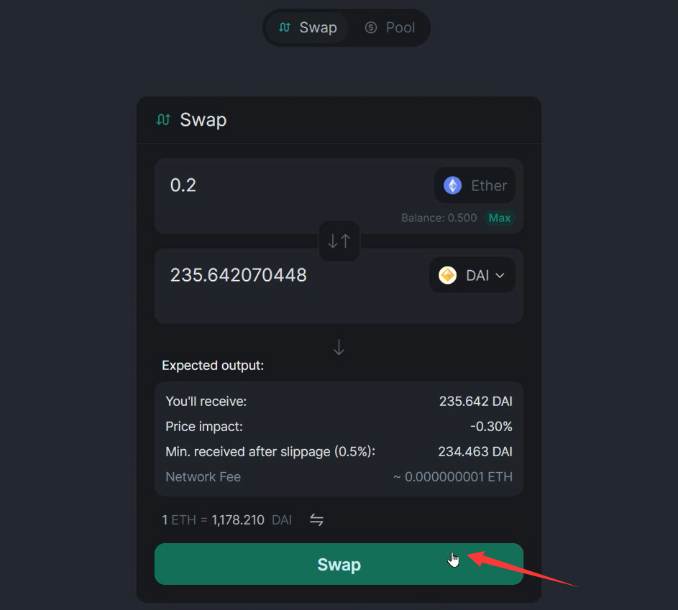Click the down arrow above Expected output

click(x=339, y=347)
